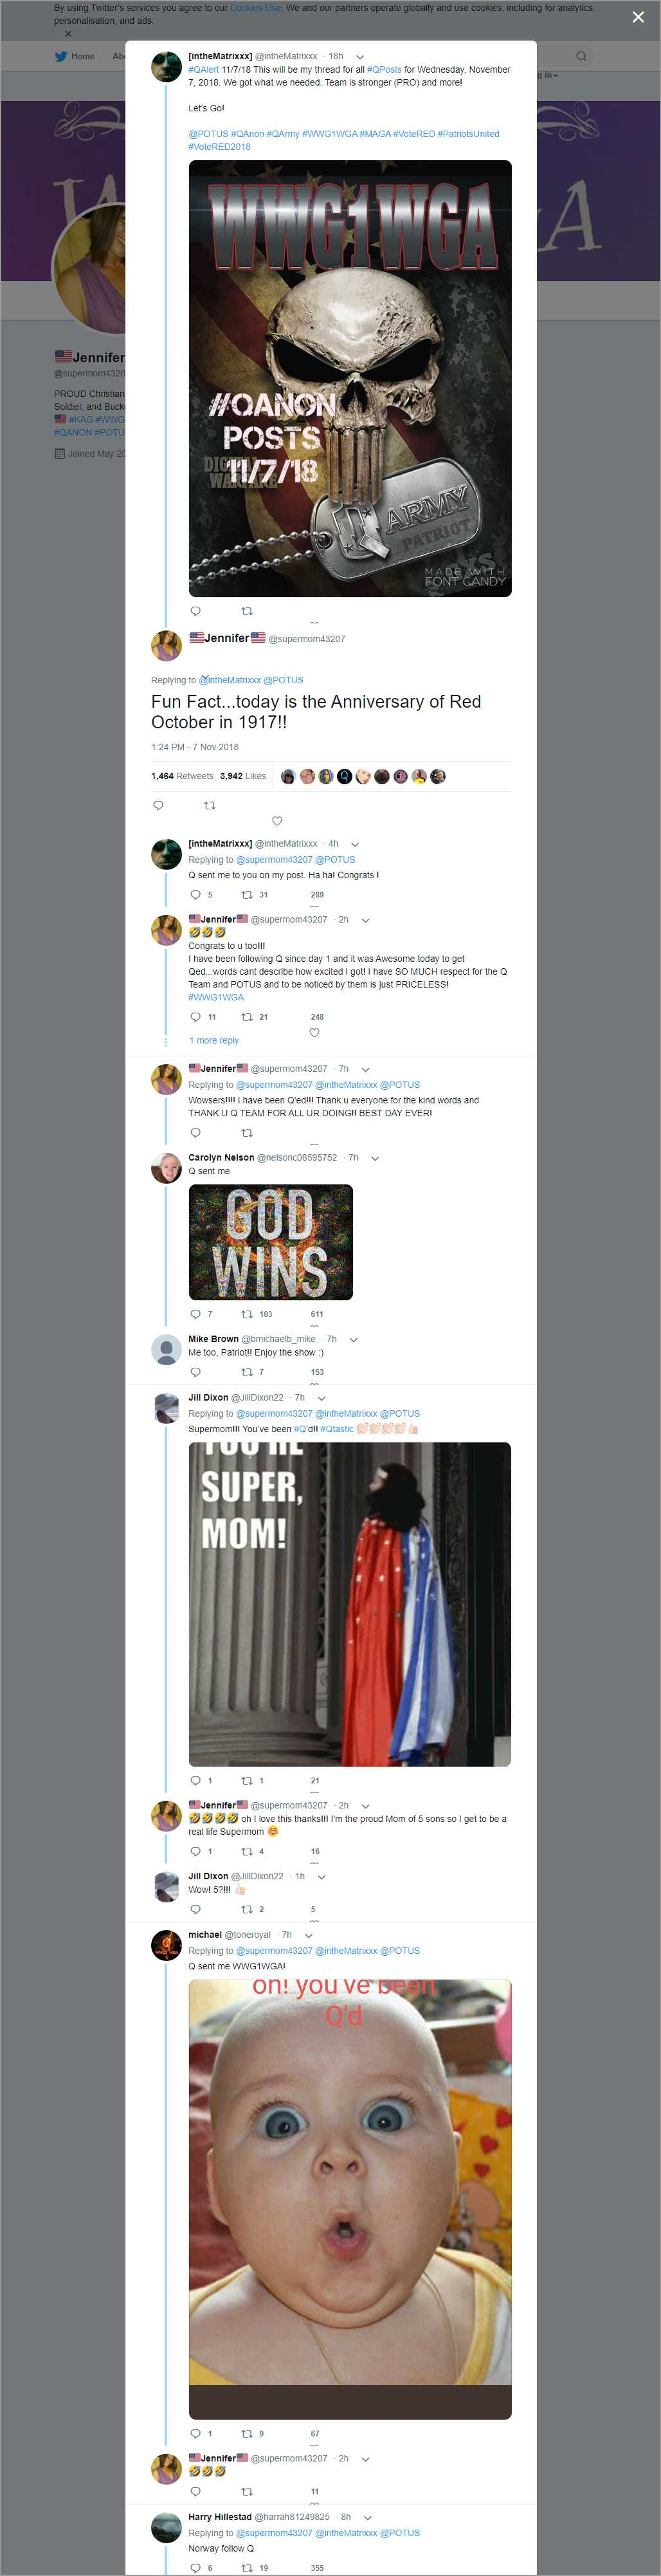The height and width of the screenshot is (2576, 661).
Task: Click retweet icon under the Red October tweet
Action: click(x=209, y=805)
